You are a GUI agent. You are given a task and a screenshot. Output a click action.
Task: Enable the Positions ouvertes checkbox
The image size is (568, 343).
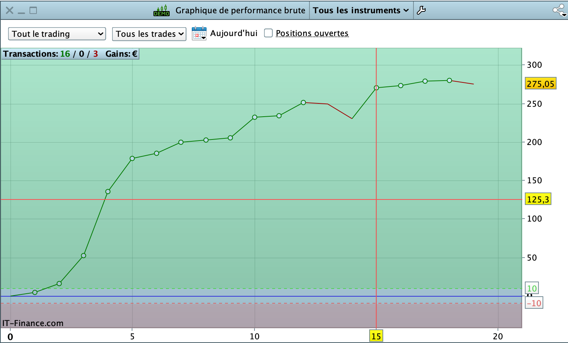coord(269,33)
